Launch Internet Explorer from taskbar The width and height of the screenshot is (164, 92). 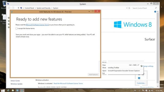(8, 90)
